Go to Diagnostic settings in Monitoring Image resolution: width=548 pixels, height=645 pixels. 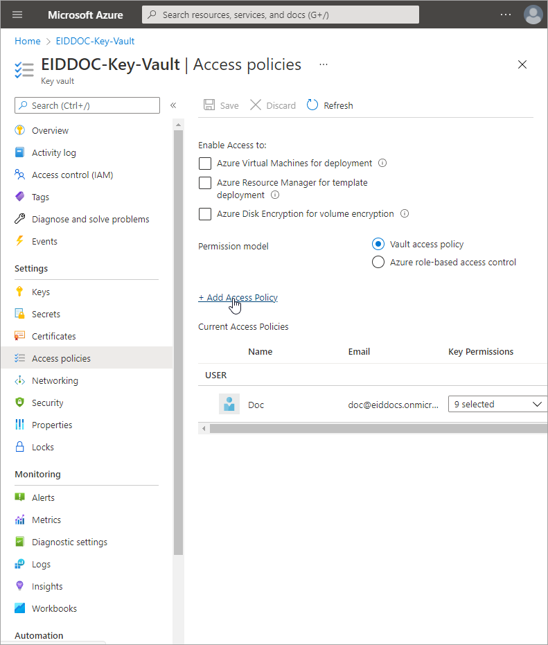point(69,542)
